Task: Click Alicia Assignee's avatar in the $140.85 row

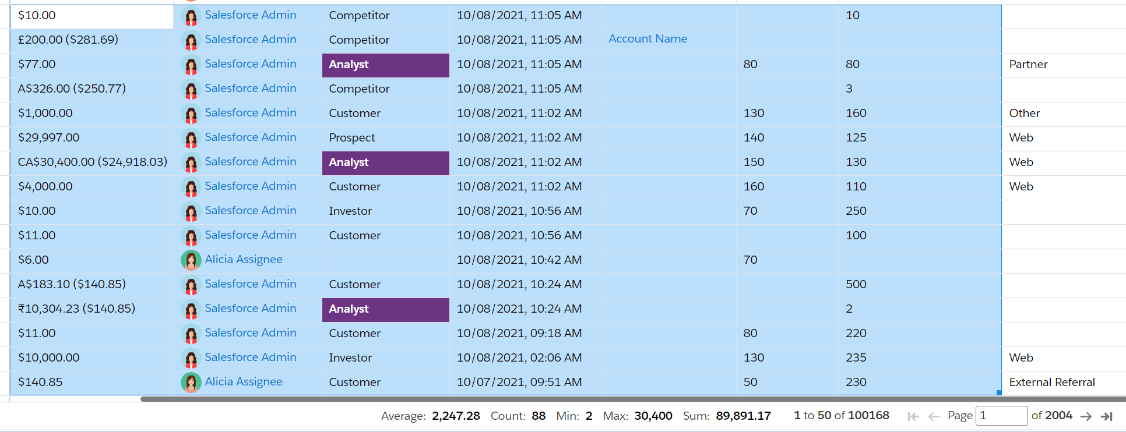Action: tap(191, 383)
